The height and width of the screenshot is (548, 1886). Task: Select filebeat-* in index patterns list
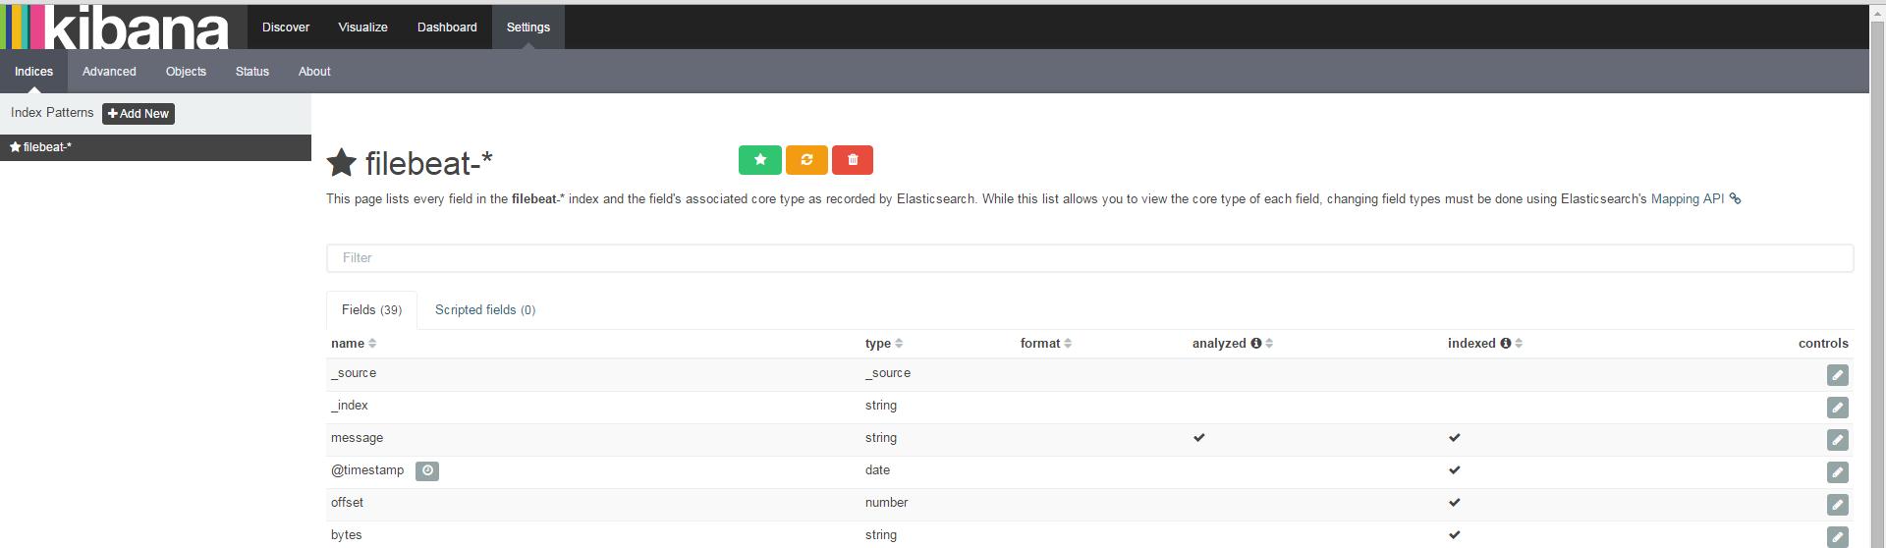[155, 147]
